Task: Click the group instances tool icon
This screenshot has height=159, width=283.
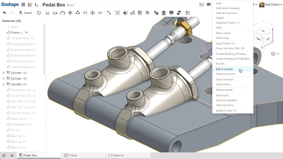Action: (x=117, y=13)
